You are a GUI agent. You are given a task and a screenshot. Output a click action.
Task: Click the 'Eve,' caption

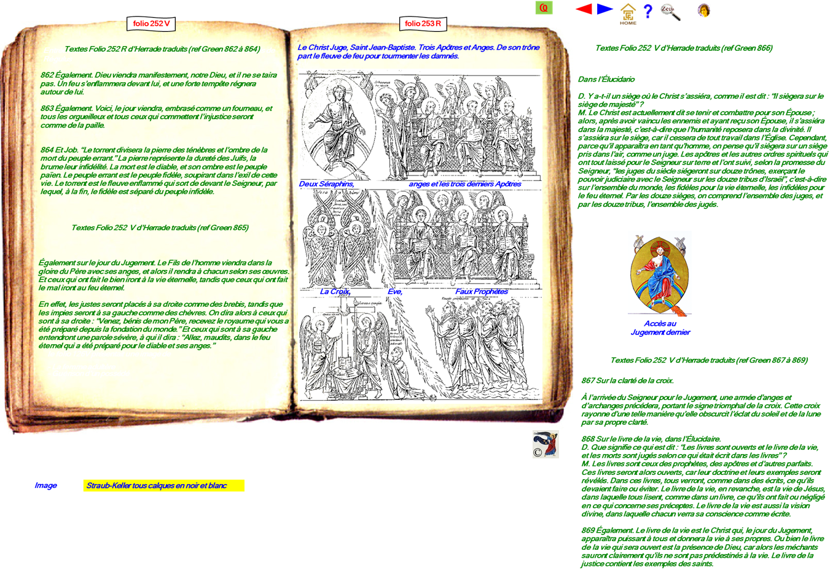pyautogui.click(x=395, y=291)
